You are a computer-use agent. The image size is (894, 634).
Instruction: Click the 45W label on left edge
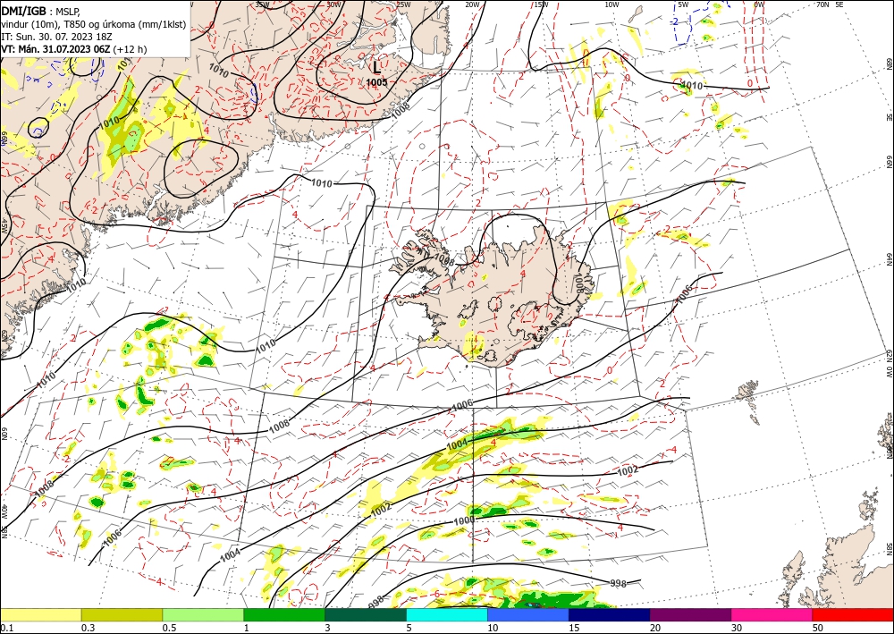pos(4,226)
